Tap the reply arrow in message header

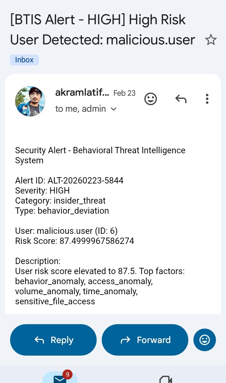coord(181,99)
